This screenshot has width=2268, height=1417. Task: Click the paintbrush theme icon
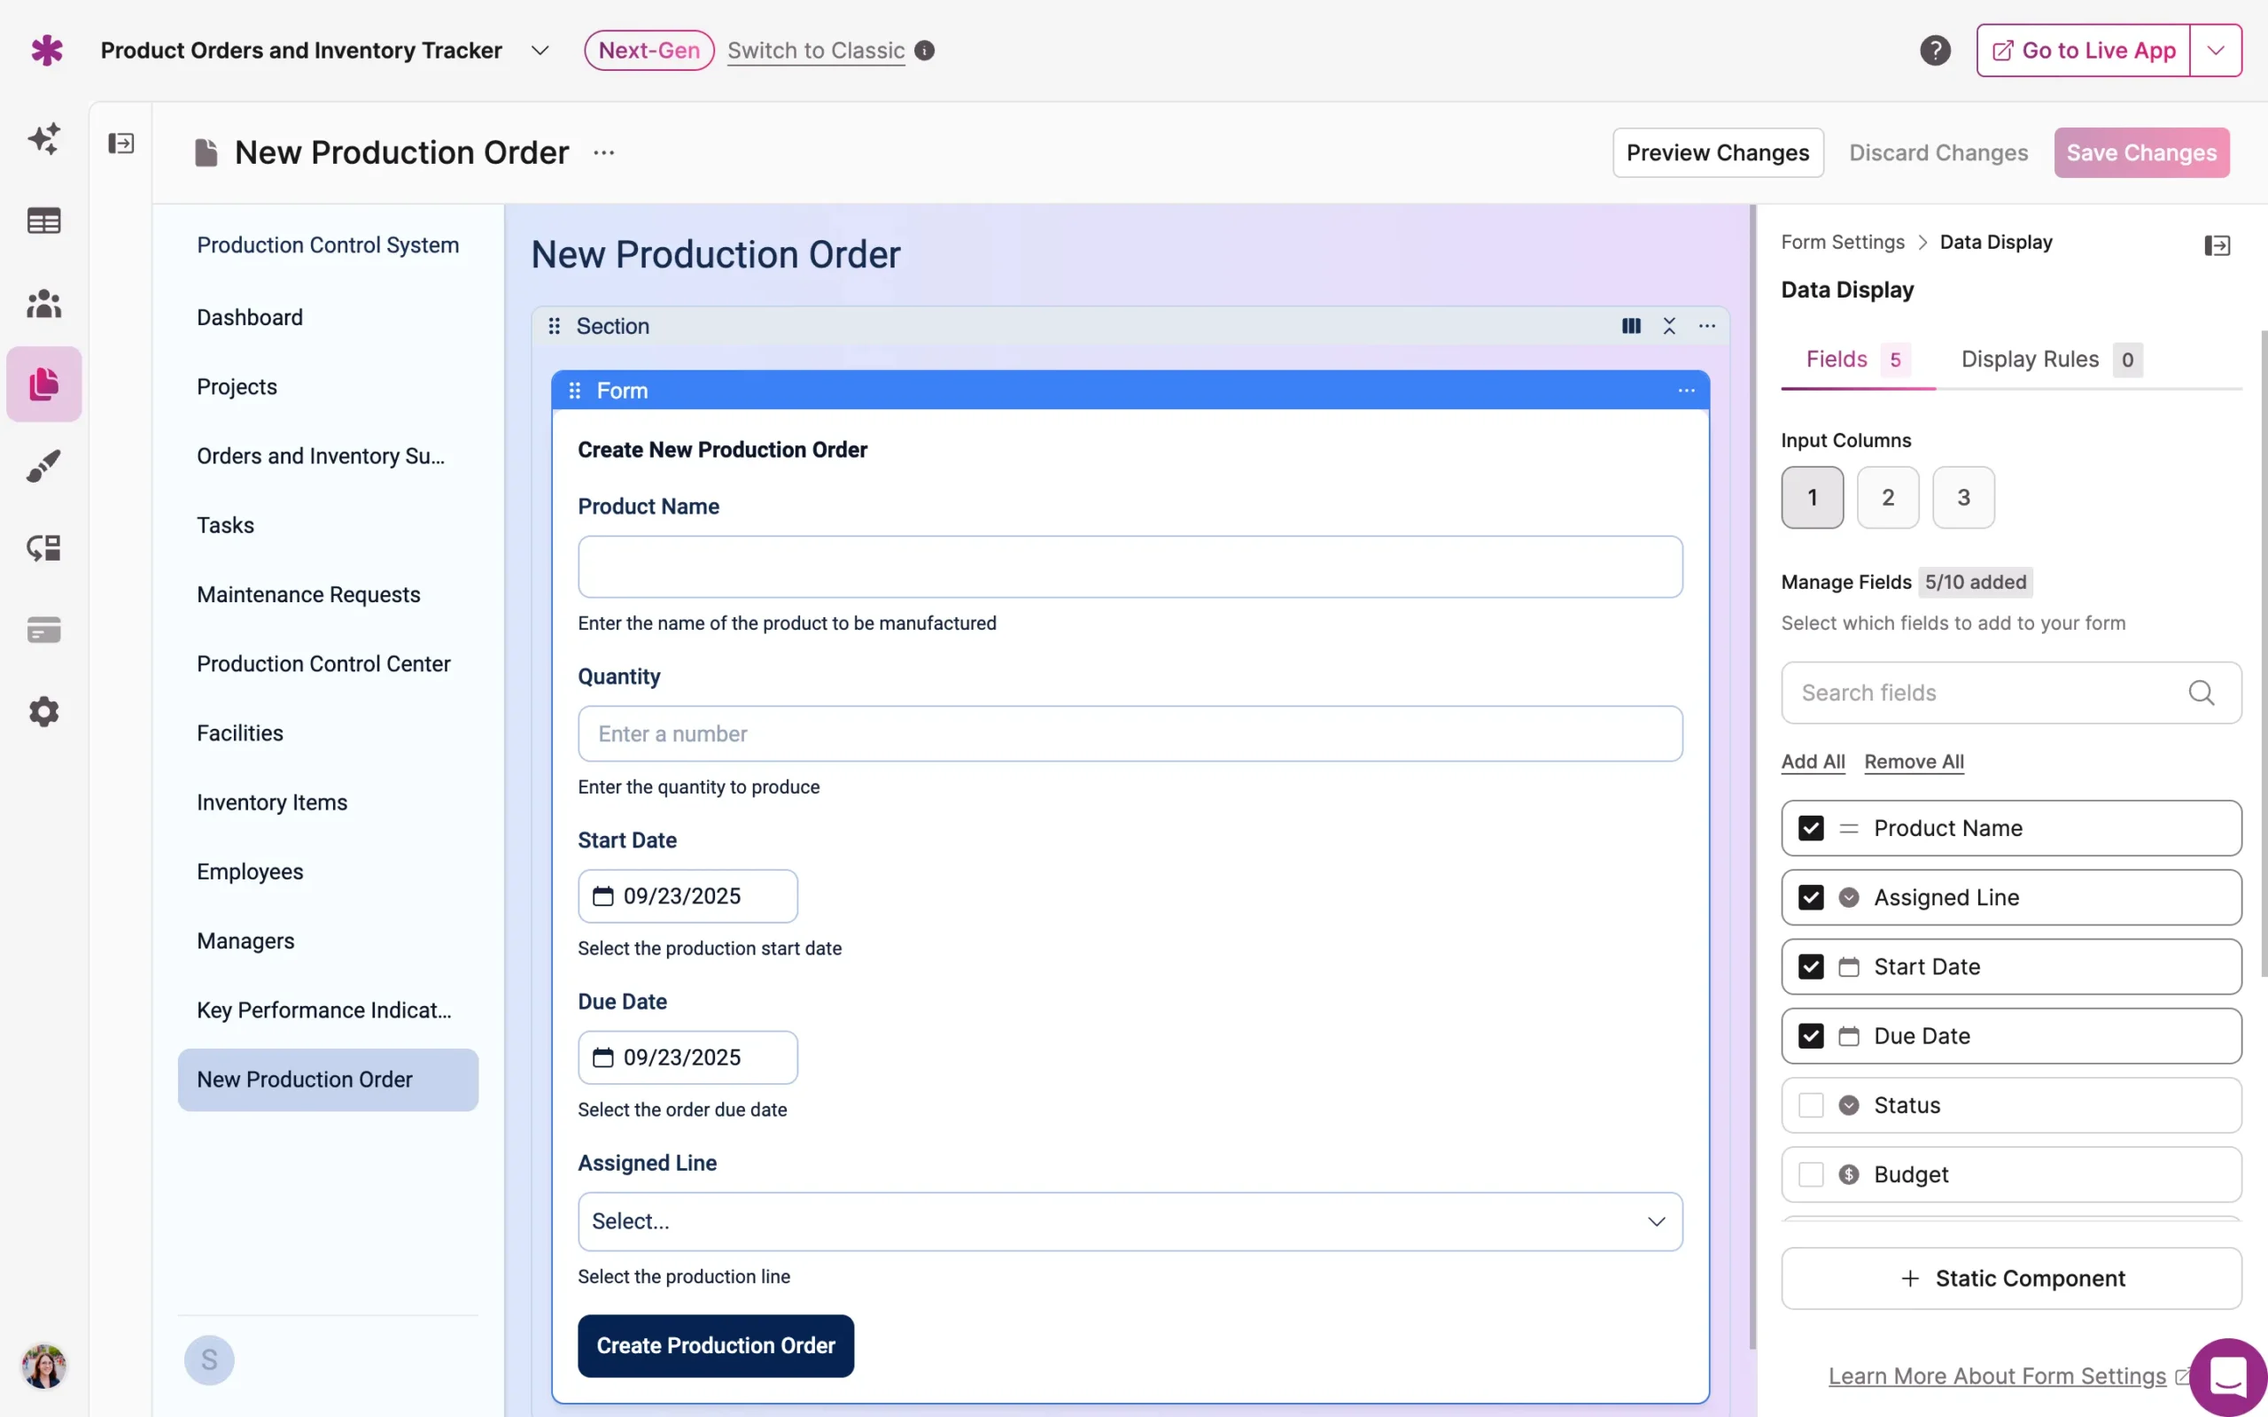pyautogui.click(x=43, y=466)
